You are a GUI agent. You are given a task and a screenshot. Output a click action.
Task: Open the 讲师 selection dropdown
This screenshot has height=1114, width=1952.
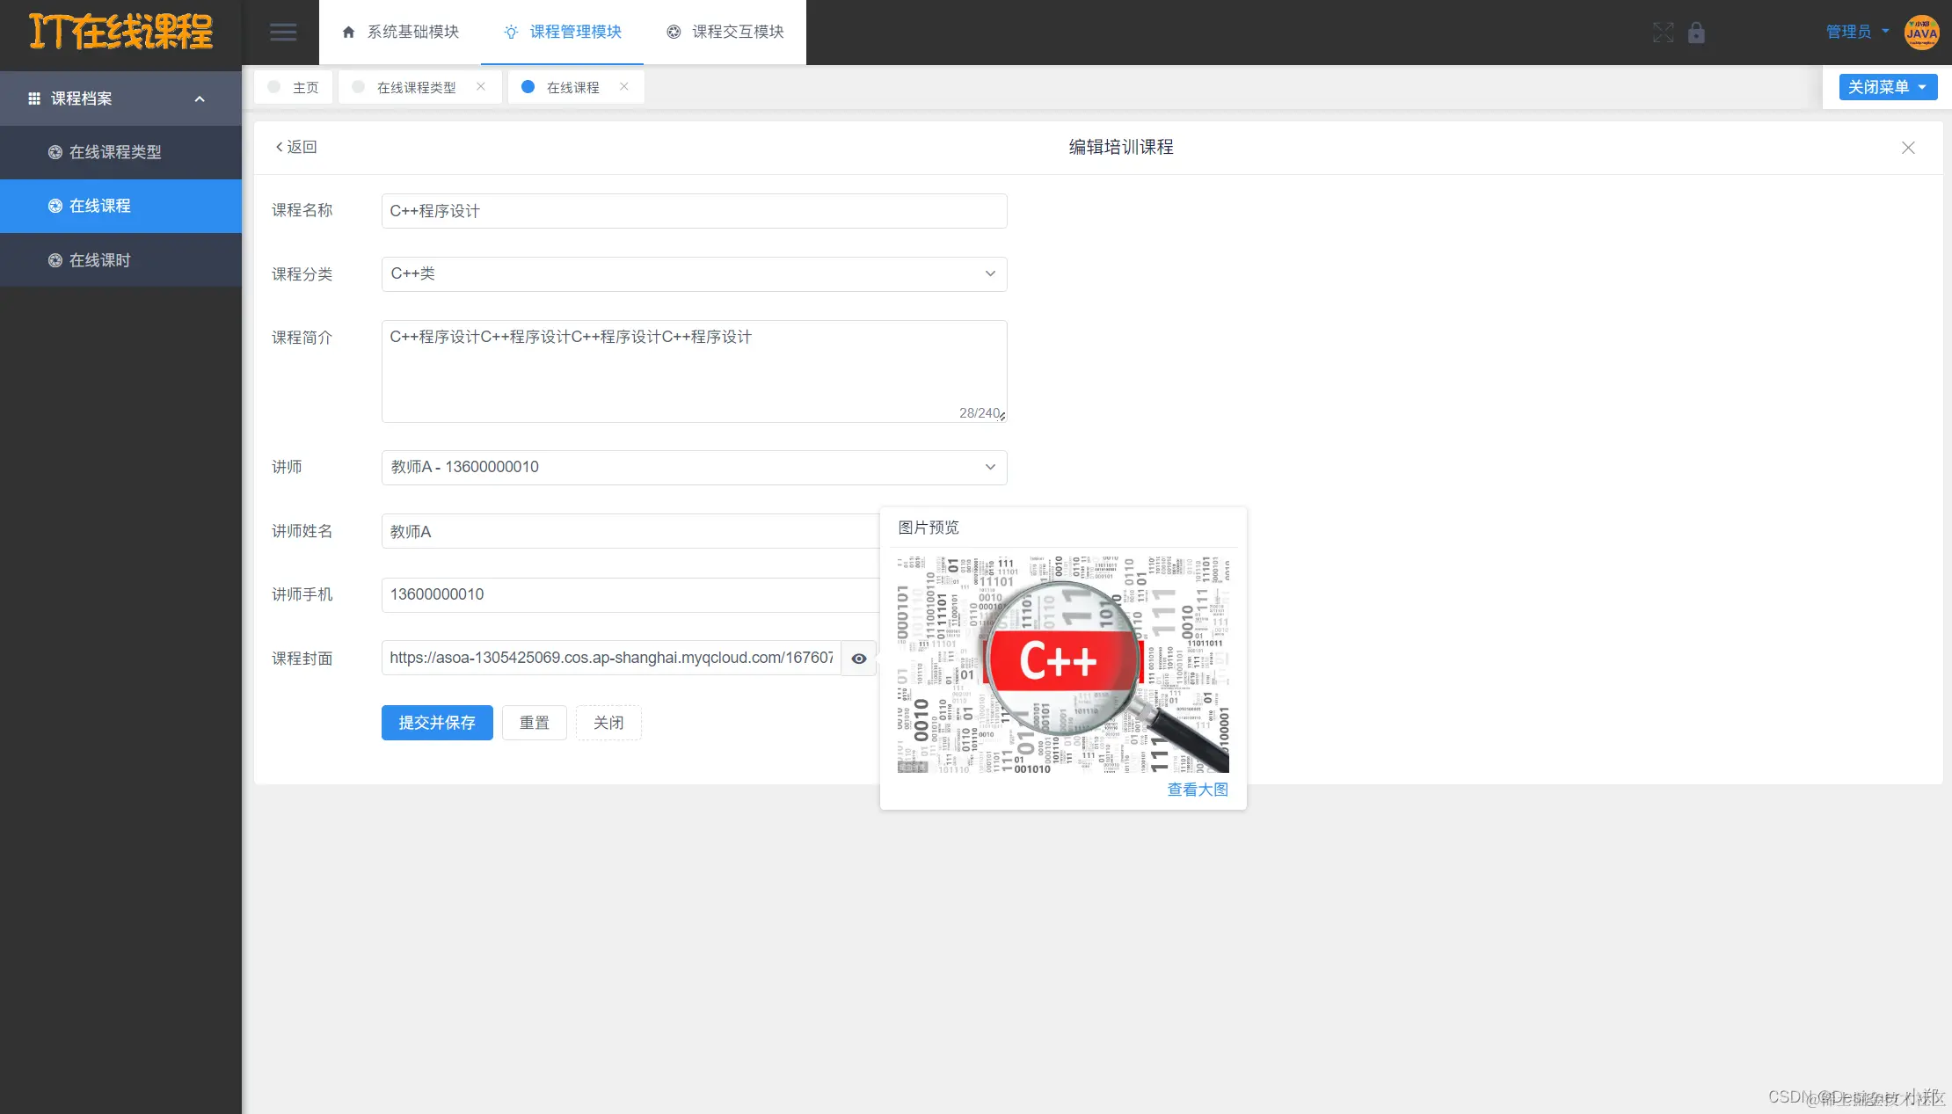(990, 467)
